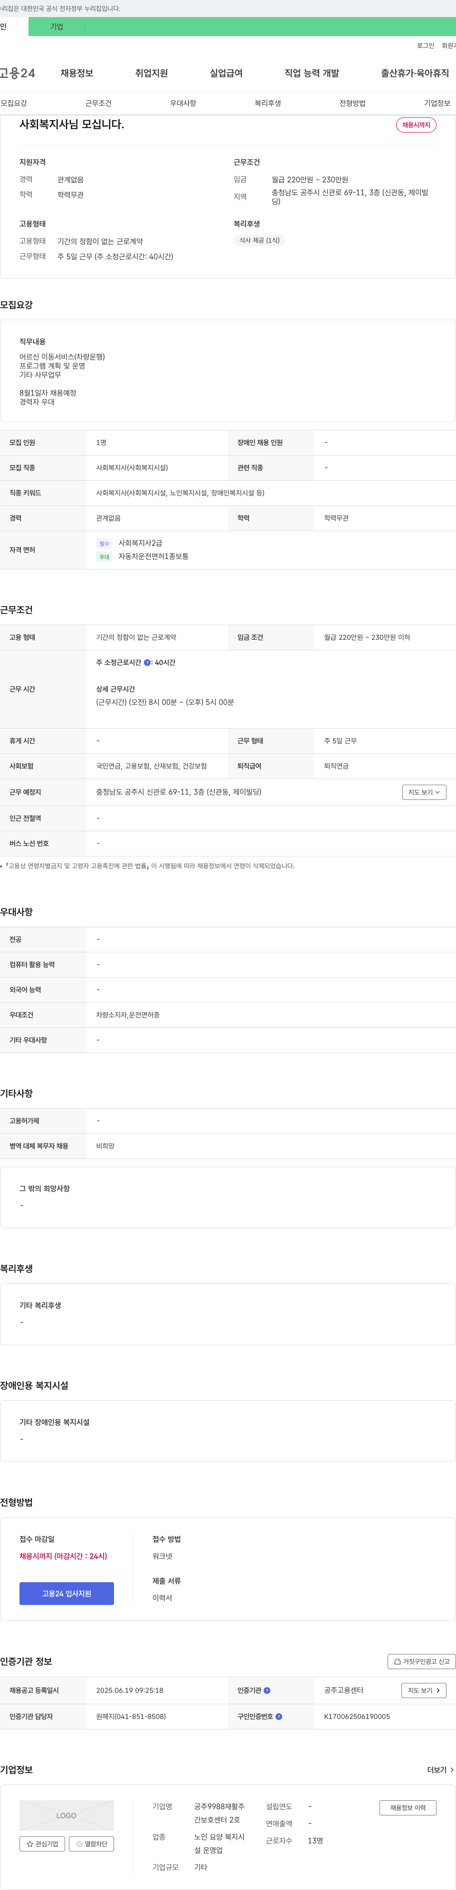456x1890 pixels.
Task: Select the 퇴직연금 value
Action: click(x=336, y=766)
